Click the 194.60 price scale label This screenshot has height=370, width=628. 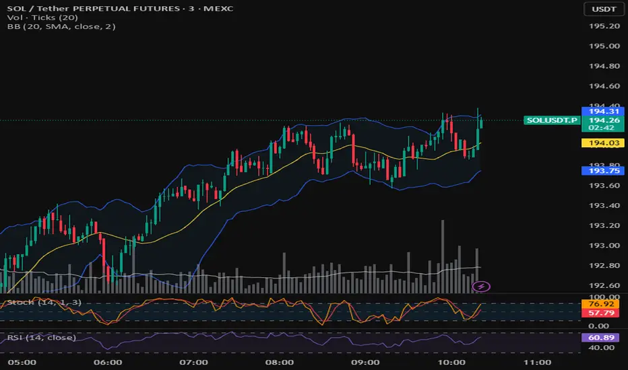tap(604, 86)
